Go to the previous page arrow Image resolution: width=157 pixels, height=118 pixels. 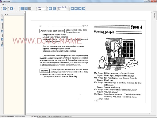point(76,9)
